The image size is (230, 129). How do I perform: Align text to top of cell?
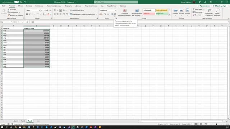tap(55, 10)
